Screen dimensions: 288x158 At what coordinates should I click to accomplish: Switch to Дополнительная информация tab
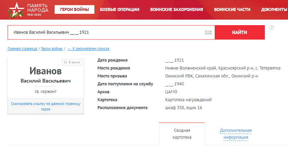pos(236,134)
